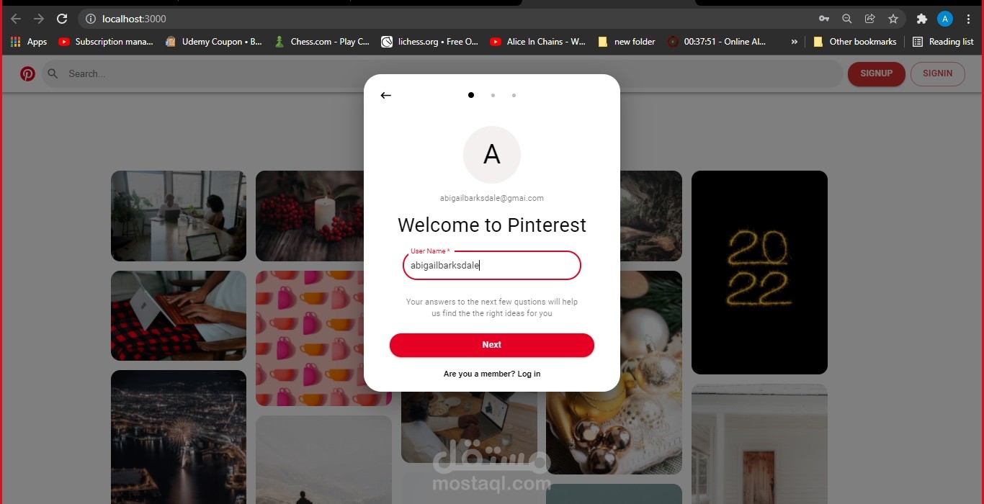Open the 2022 sparkler image thumbnail
The image size is (984, 504).
click(759, 272)
